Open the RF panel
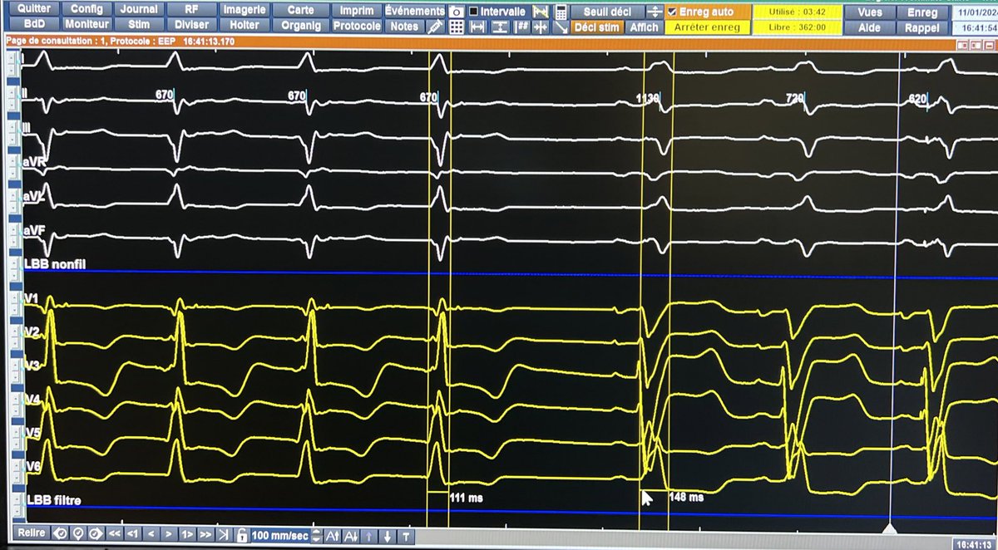Viewport: 998px width, 550px height. [x=191, y=9]
